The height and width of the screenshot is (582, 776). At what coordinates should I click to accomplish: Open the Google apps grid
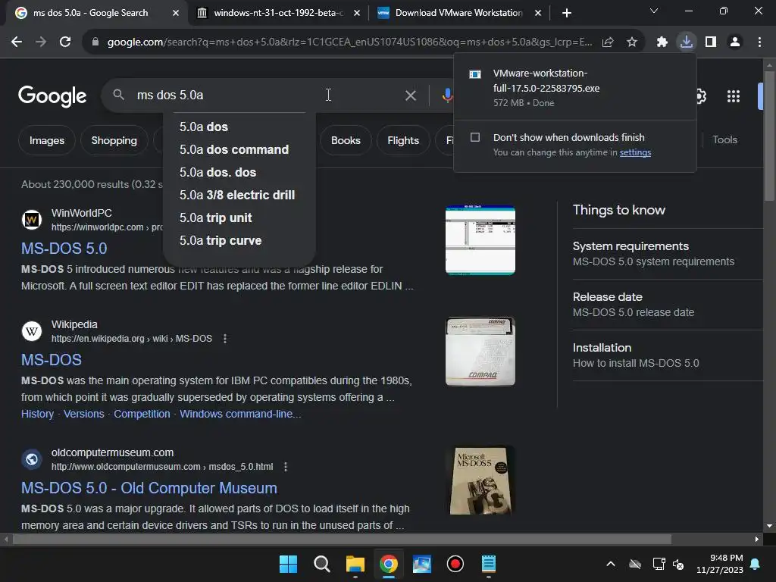[x=734, y=96]
